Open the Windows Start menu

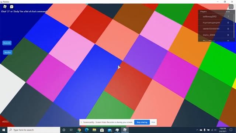(x=4, y=130)
